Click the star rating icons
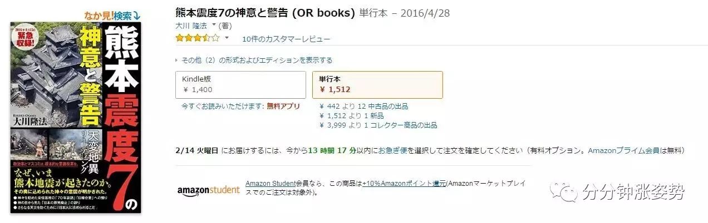The height and width of the screenshot is (223, 708). pyautogui.click(x=197, y=38)
